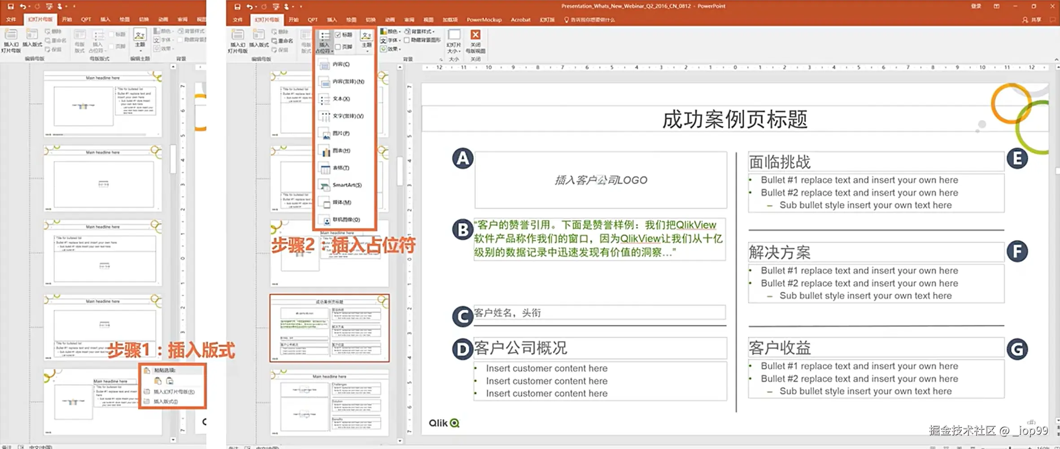
Task: Choose 内容(C) placeholder from the dropdown
Action: pyautogui.click(x=345, y=65)
